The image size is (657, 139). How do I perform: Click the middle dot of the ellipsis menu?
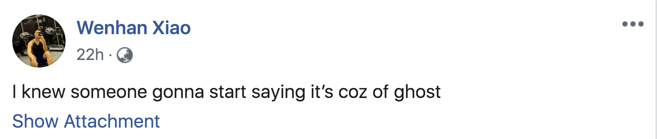[633, 24]
